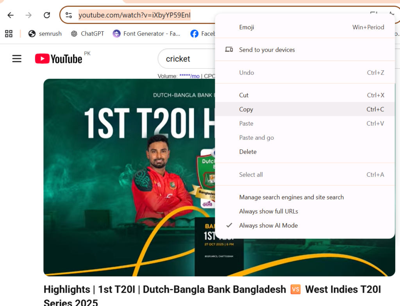
Task: Open the ChatGPT bookmark
Action: [x=87, y=34]
